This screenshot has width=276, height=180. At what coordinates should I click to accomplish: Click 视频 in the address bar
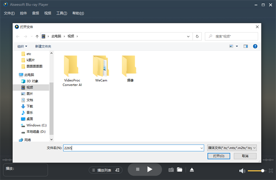pyautogui.click(x=71, y=36)
